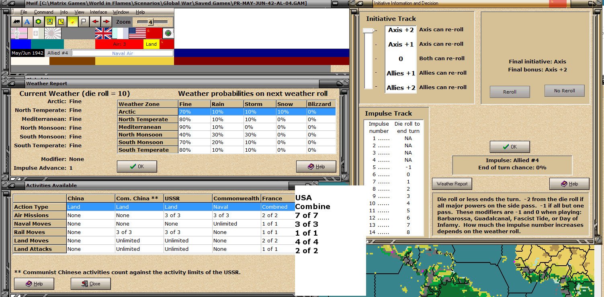Click the yellow Land status cell
This screenshot has height=297, width=604.
tap(152, 44)
